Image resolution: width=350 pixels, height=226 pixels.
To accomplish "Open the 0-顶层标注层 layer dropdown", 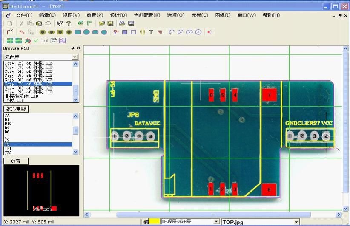I will point(216,222).
